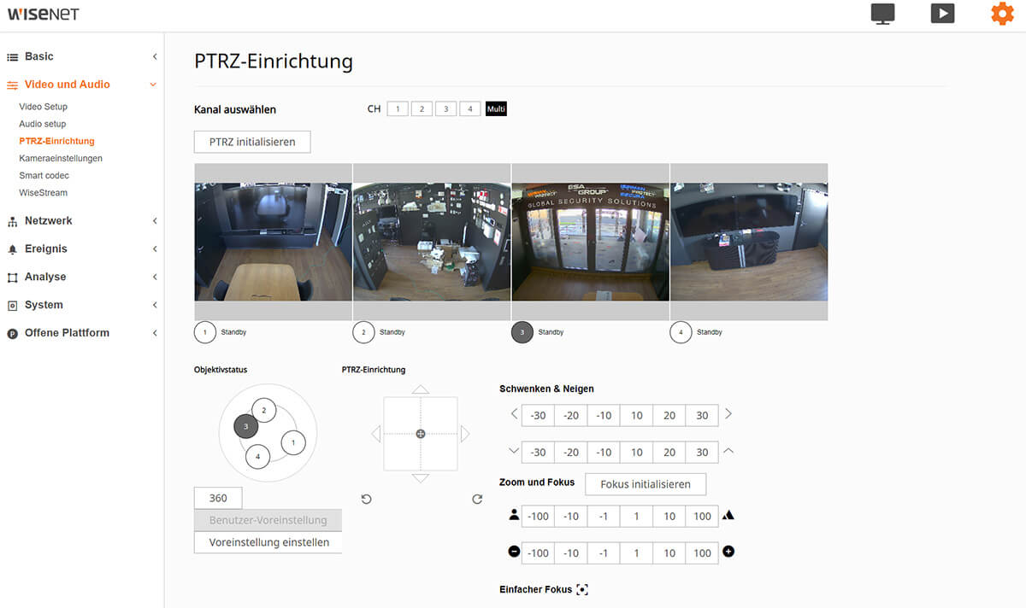Click the zoom-out minus icon
The width and height of the screenshot is (1026, 608).
click(x=514, y=552)
